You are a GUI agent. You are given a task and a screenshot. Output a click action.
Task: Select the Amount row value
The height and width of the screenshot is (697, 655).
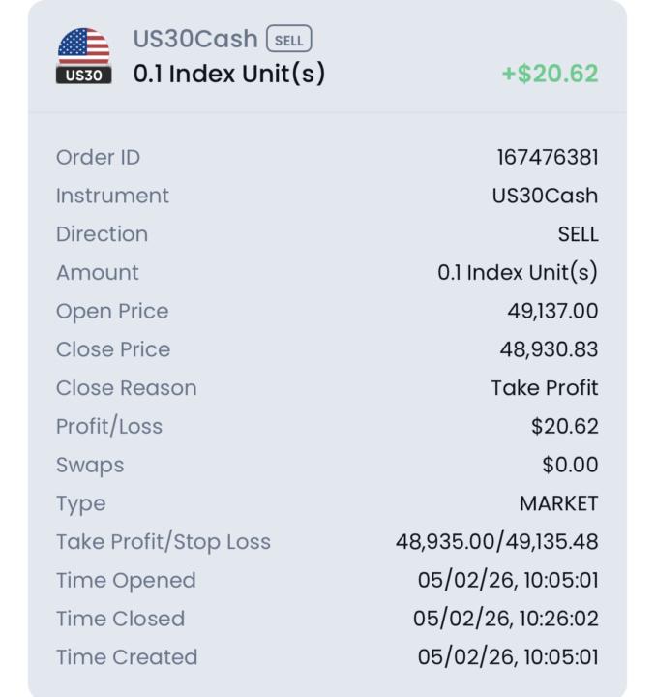[517, 273]
